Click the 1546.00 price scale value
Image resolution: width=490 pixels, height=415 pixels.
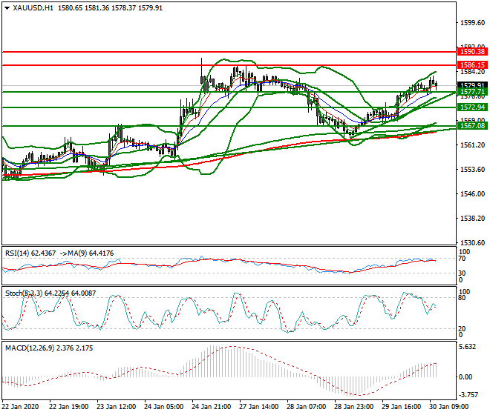[472, 193]
